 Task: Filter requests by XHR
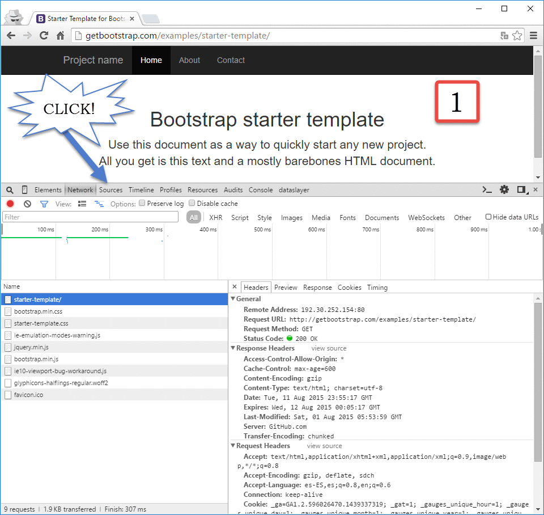point(216,218)
